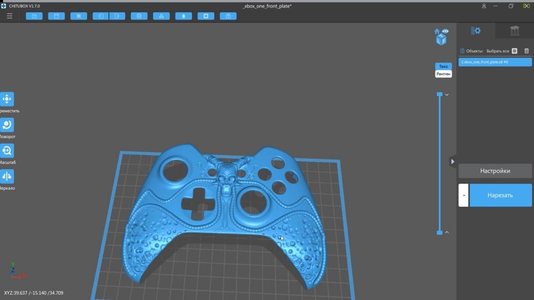Open the hamburger main menu
The image size is (534, 300).
click(9, 16)
